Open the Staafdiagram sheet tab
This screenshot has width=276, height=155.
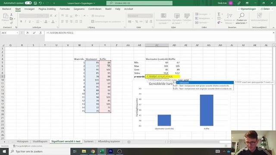click(40, 142)
